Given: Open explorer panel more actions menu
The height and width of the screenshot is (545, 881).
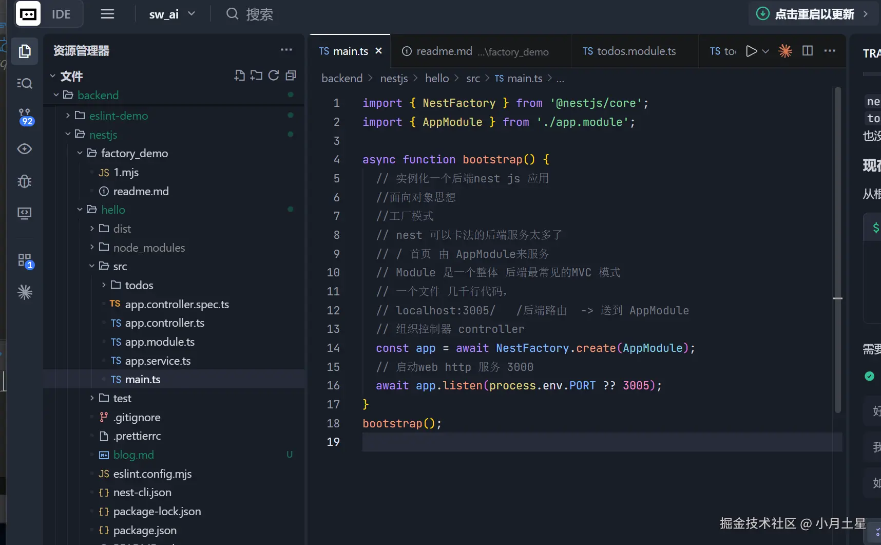Looking at the screenshot, I should pos(286,50).
